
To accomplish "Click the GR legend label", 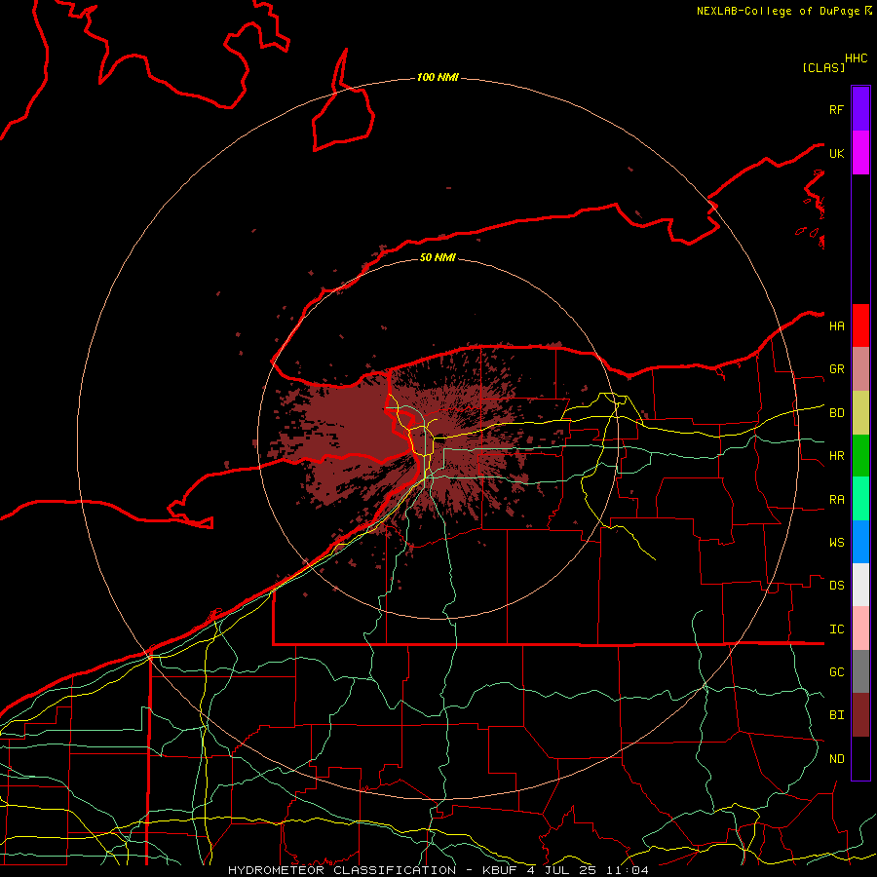I will pyautogui.click(x=836, y=369).
